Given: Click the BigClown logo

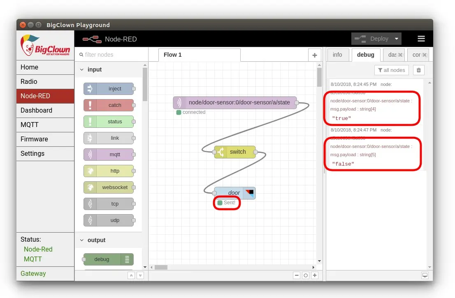Looking at the screenshot, I should [x=45, y=46].
